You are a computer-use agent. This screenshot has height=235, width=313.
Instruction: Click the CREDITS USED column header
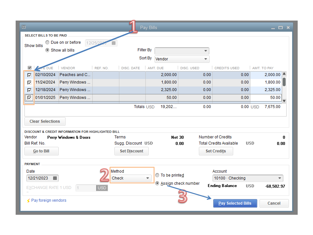[x=227, y=68]
